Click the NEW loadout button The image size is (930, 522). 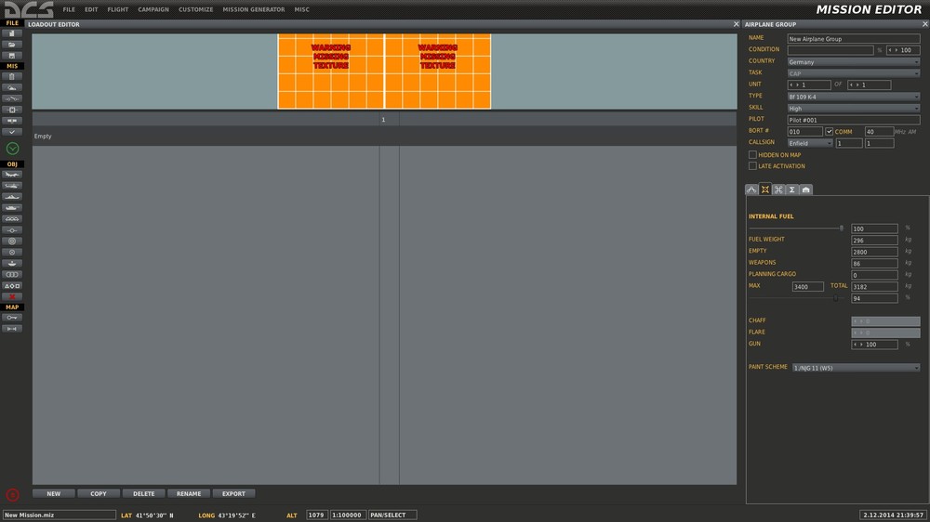click(53, 493)
